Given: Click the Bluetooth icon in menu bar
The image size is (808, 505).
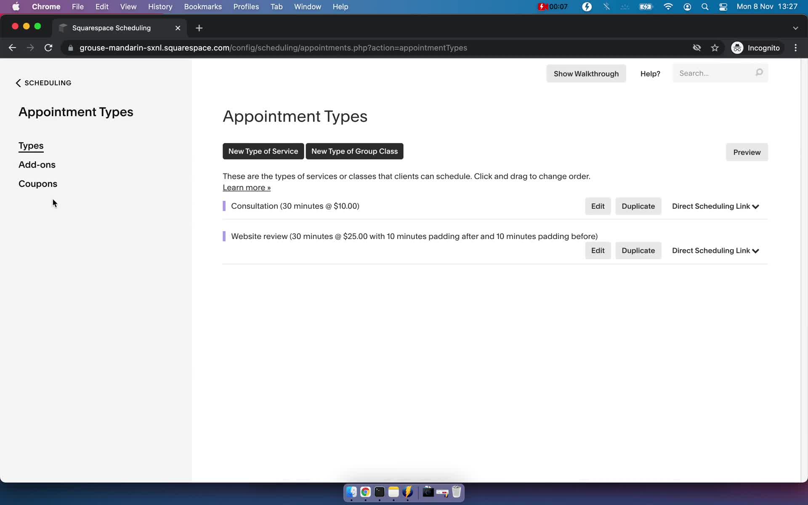Looking at the screenshot, I should pyautogui.click(x=606, y=7).
